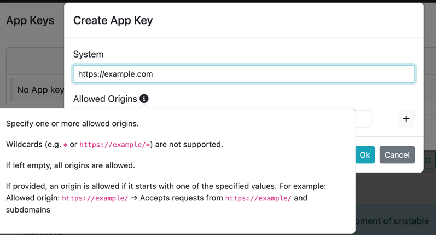The image size is (436, 235).
Task: Click the https://example/* wildcard code snippet
Action: click(x=115, y=145)
